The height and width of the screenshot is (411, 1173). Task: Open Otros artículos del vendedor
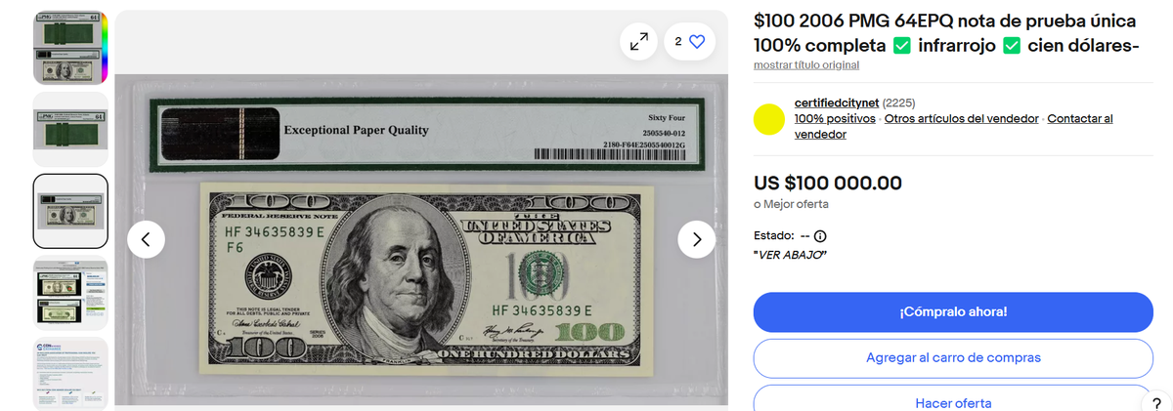click(x=961, y=118)
